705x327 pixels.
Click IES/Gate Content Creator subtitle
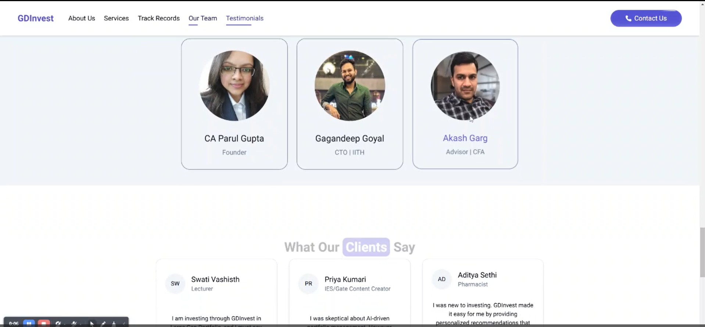[x=357, y=289]
